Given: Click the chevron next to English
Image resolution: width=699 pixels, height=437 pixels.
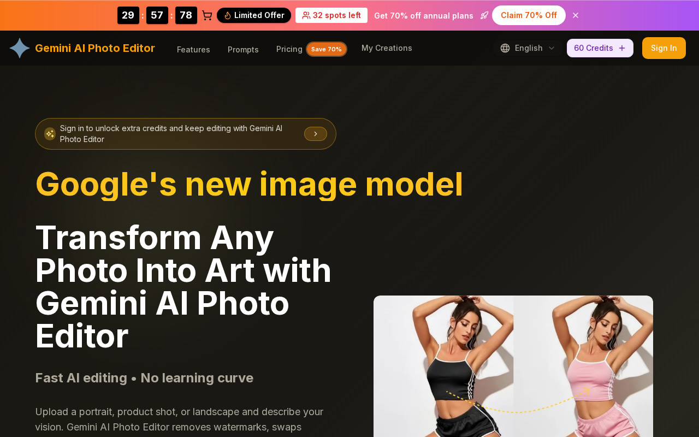Looking at the screenshot, I should (552, 48).
